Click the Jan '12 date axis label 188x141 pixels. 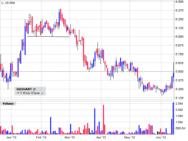click(x=11, y=137)
